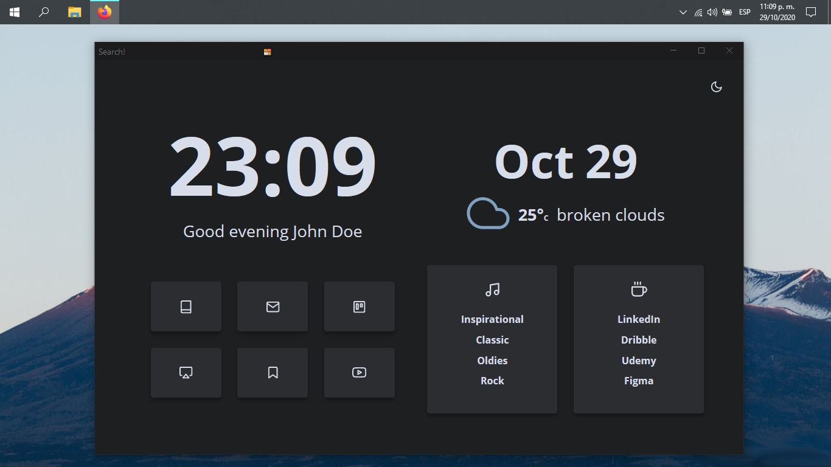Open the ESP language selector
The image size is (831, 467).
[744, 12]
